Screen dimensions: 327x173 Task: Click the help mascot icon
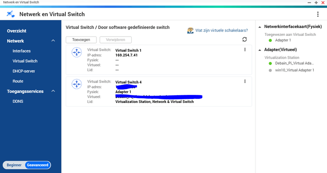pyautogui.click(x=190, y=30)
